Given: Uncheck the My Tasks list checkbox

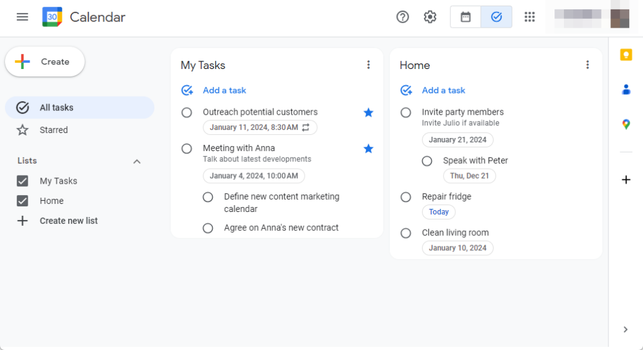Looking at the screenshot, I should pos(23,181).
